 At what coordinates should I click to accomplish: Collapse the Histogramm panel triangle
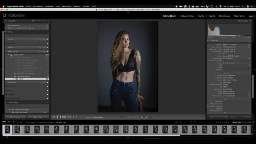pyautogui.click(x=251, y=21)
